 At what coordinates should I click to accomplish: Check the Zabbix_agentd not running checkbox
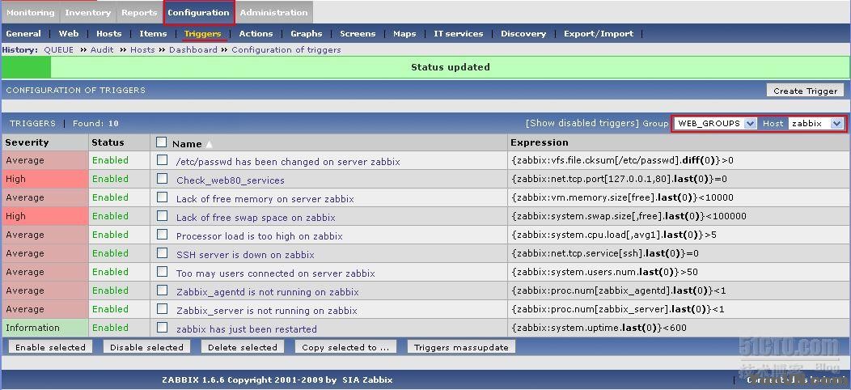pos(163,290)
